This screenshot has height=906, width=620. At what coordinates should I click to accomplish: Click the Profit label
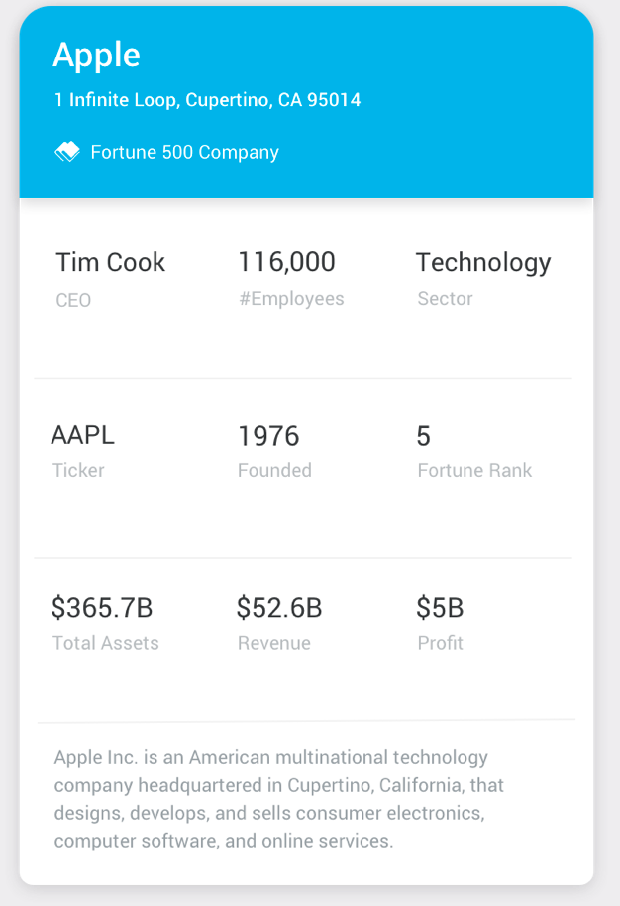440,643
